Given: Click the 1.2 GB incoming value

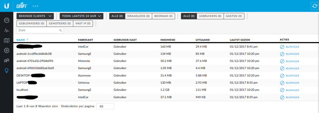Looking at the screenshot, I should point(164,90).
